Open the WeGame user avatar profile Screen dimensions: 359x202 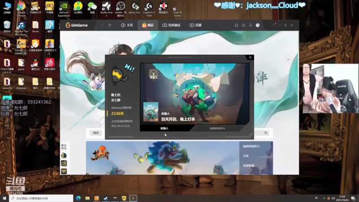coord(258,25)
